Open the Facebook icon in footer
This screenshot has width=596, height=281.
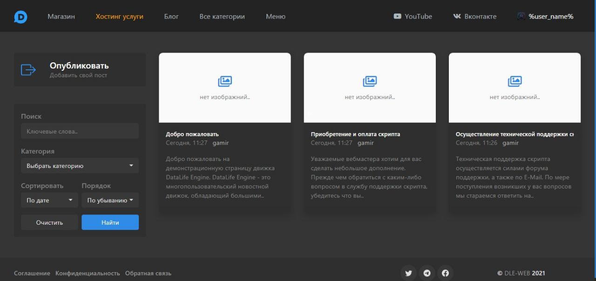tap(445, 273)
